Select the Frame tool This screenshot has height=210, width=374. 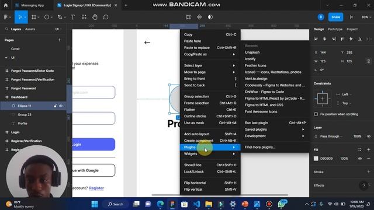pyautogui.click(x=34, y=17)
